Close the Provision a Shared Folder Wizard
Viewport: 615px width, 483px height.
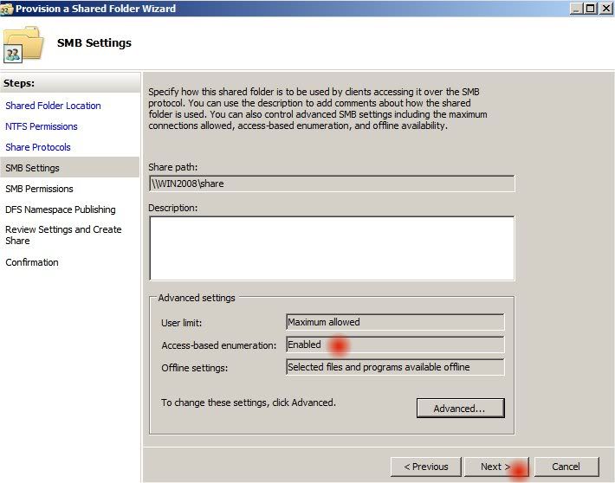pyautogui.click(x=605, y=9)
